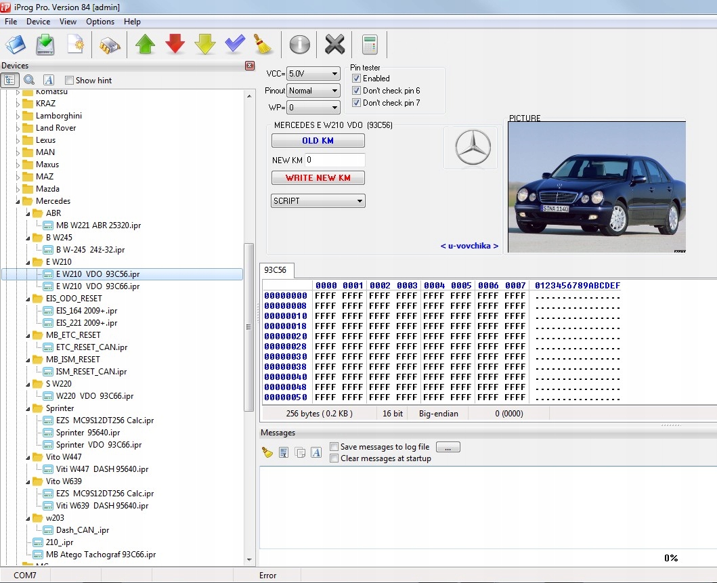
Task: Click the WRITE NEW KM button
Action: pos(318,178)
